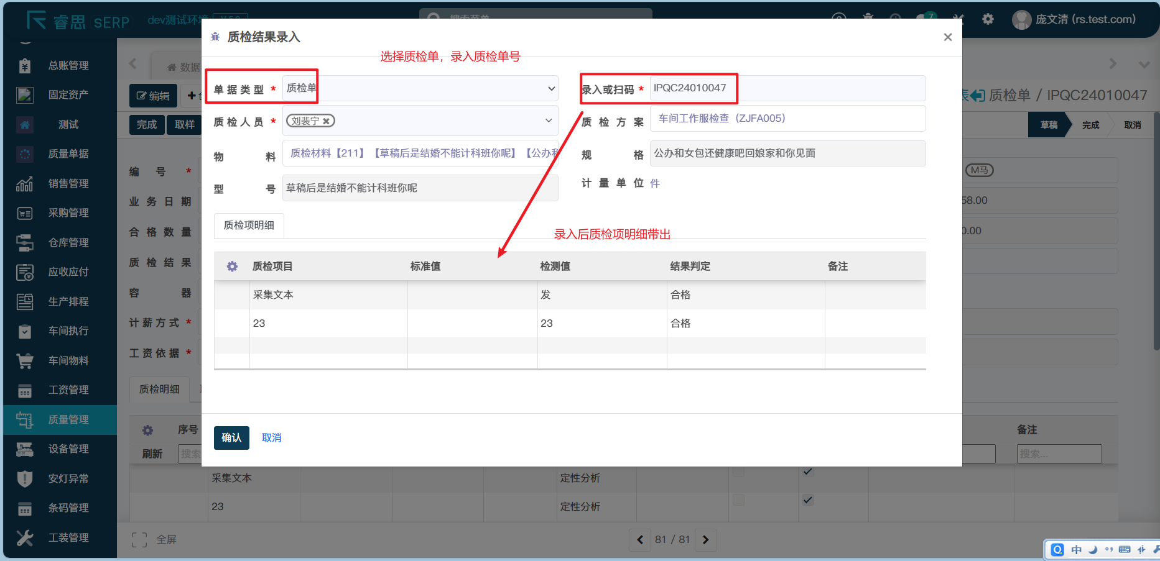1160x561 pixels.
Task: Click the 录入或扫码 input field
Action: coord(787,88)
